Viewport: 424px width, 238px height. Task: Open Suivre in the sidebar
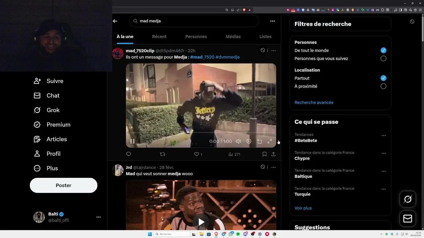point(48,81)
